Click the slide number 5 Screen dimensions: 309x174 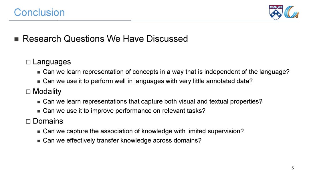(293, 168)
